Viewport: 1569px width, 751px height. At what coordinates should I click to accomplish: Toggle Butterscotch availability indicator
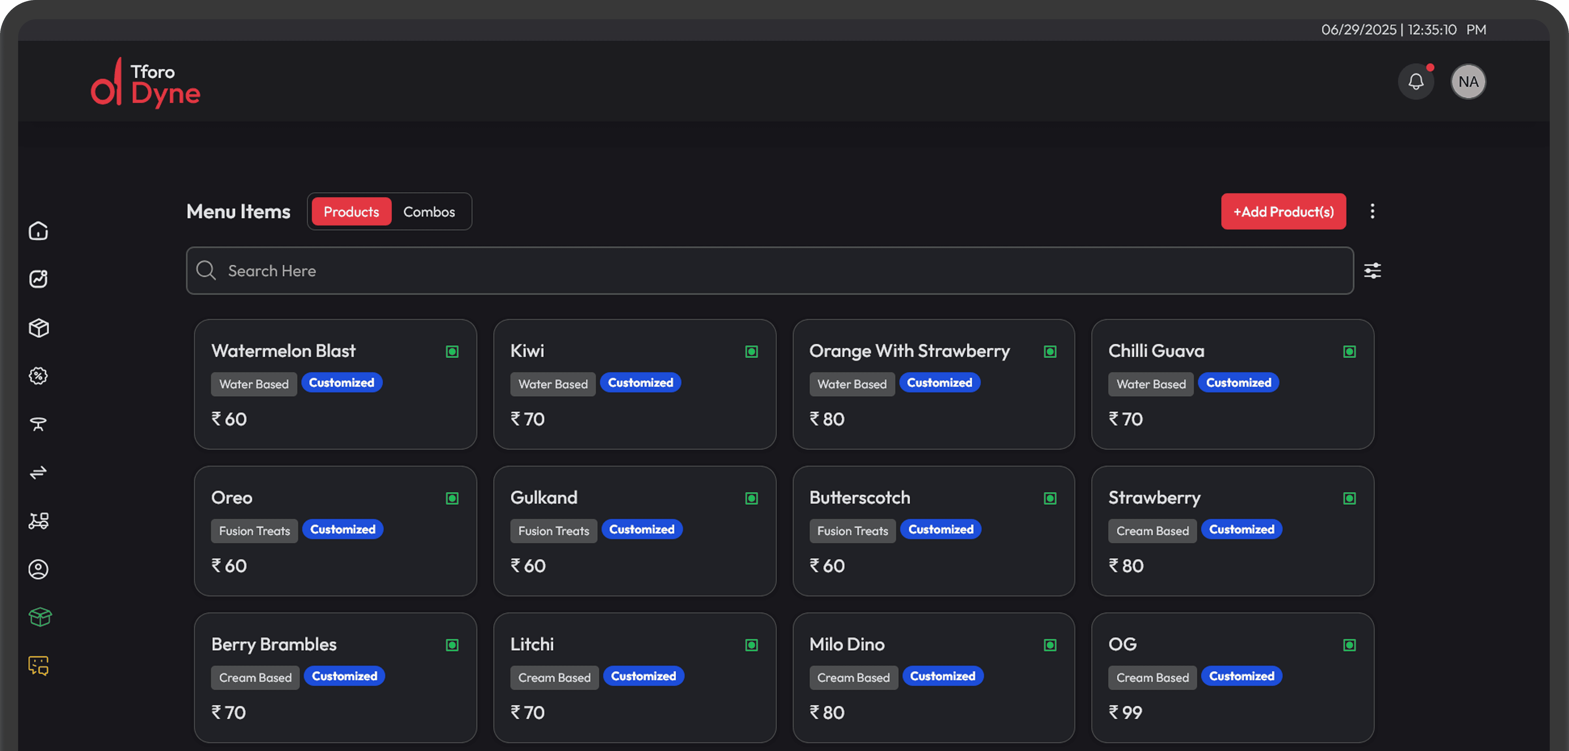tap(1050, 498)
